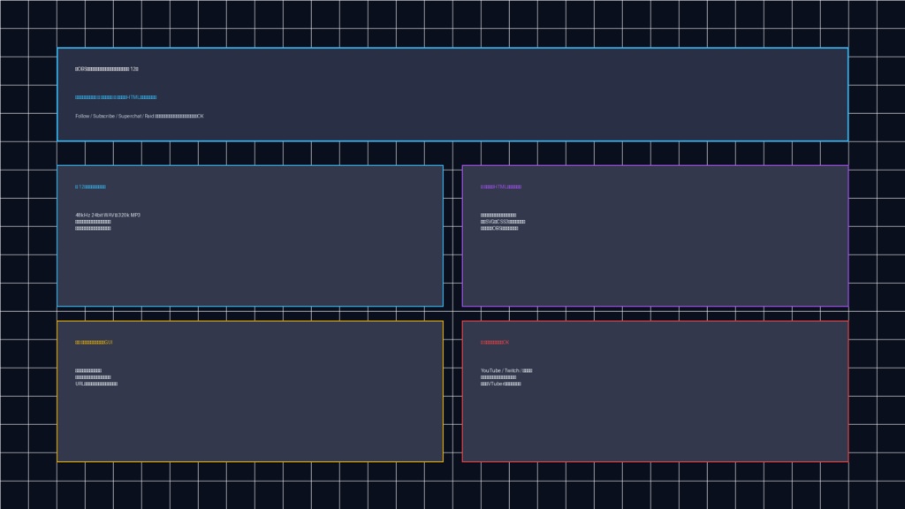This screenshot has width=905, height=509.
Task: Click the white top banner title mentioning "OBS"
Action: 107,69
